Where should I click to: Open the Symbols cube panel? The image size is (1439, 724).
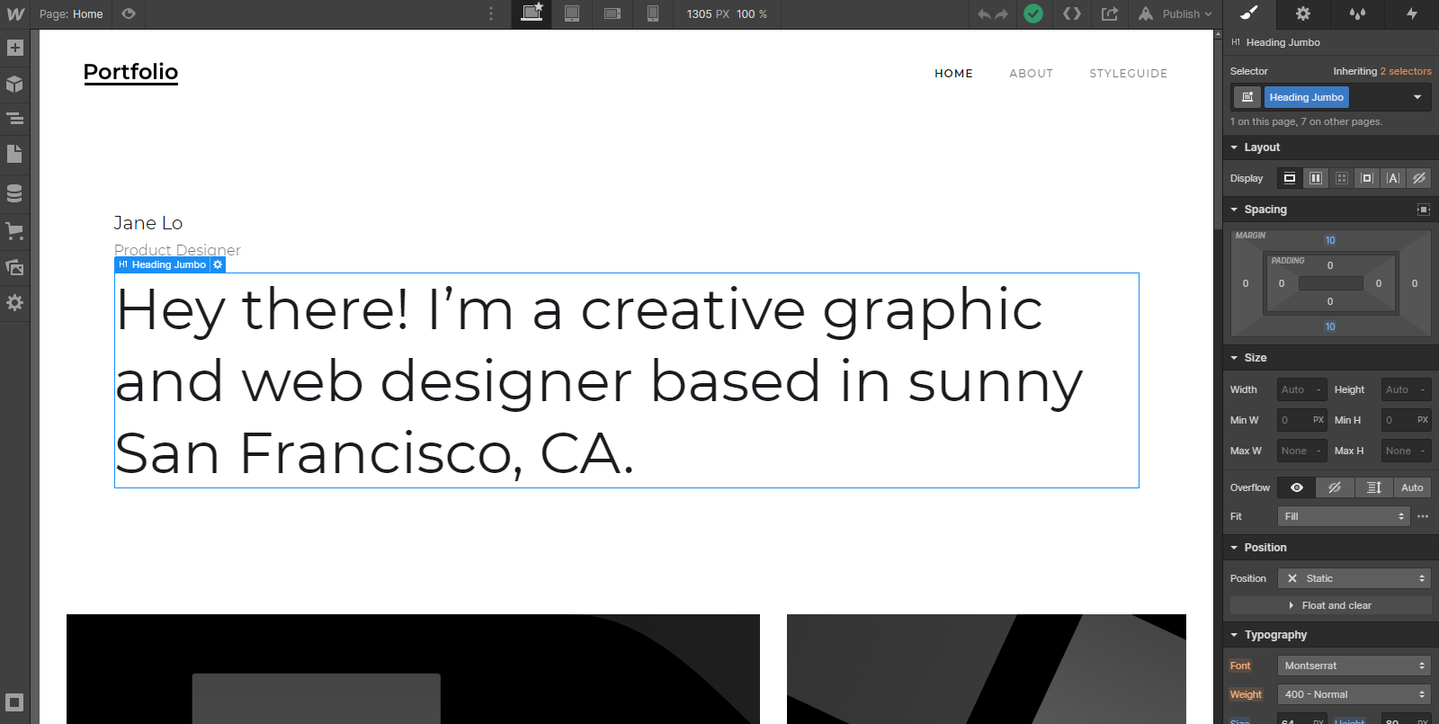pos(14,84)
